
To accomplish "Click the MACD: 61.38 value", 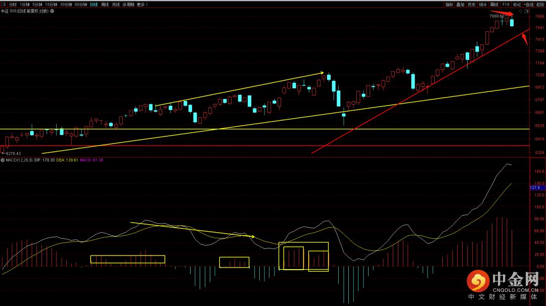I will [91, 160].
